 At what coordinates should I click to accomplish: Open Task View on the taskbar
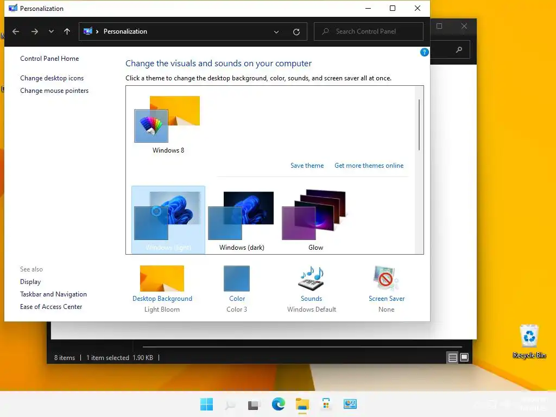click(x=254, y=404)
